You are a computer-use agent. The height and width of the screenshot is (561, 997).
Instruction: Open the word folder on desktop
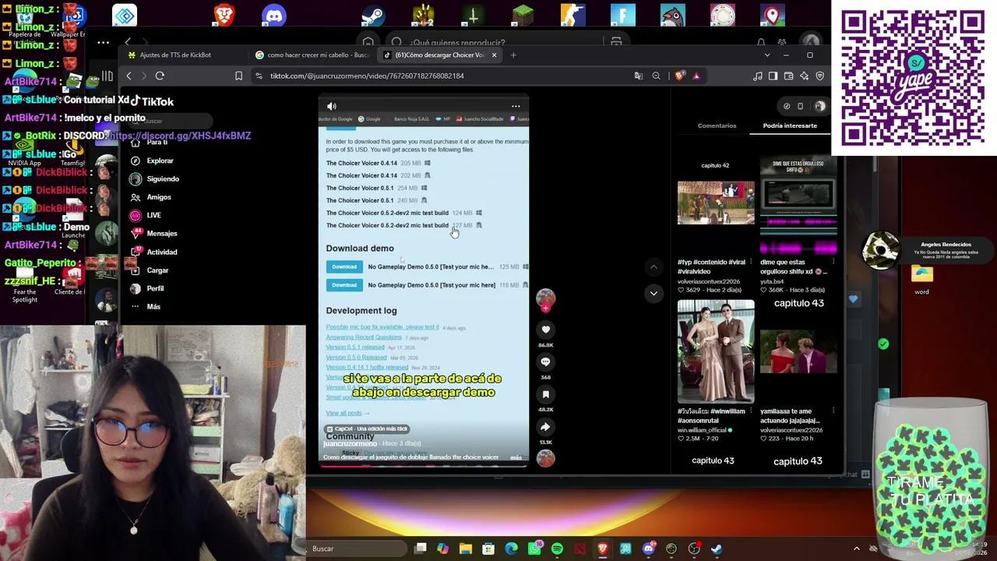[921, 279]
